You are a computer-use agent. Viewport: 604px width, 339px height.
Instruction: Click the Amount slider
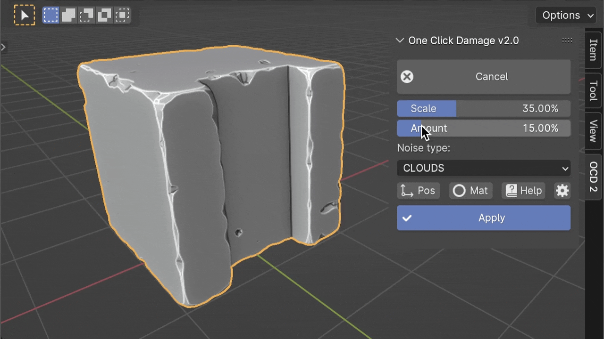click(484, 128)
